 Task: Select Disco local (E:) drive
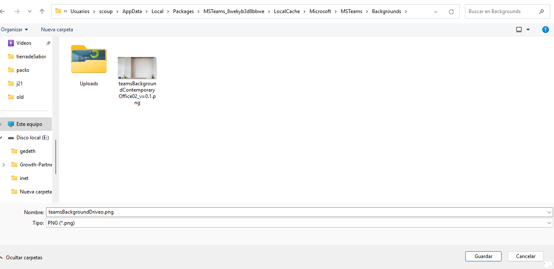pyautogui.click(x=32, y=138)
